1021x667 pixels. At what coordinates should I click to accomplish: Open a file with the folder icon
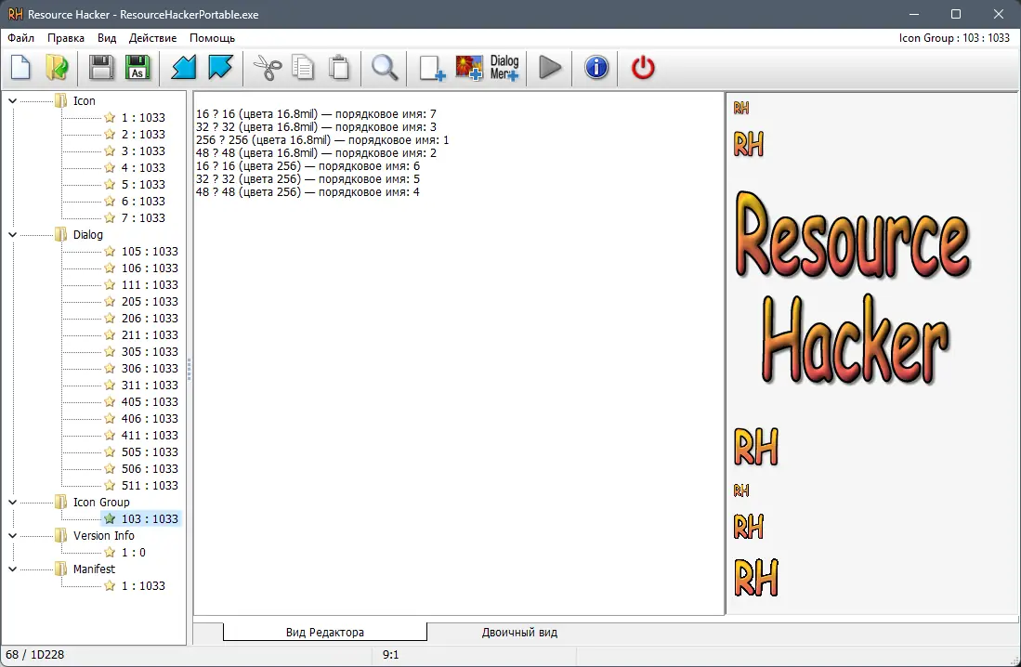coord(58,68)
